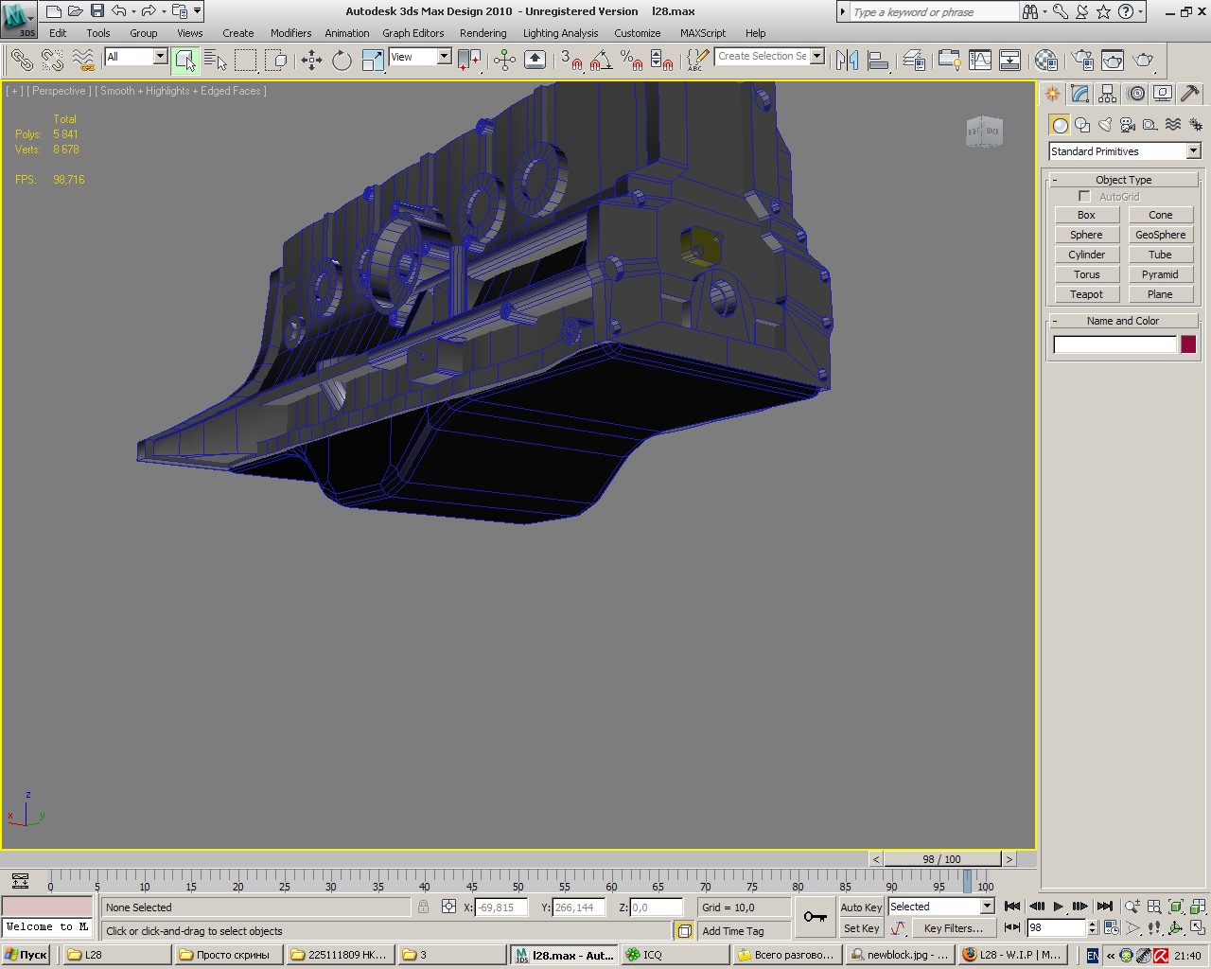Click the Mirror tool icon
The width and height of the screenshot is (1211, 969).
(848, 61)
